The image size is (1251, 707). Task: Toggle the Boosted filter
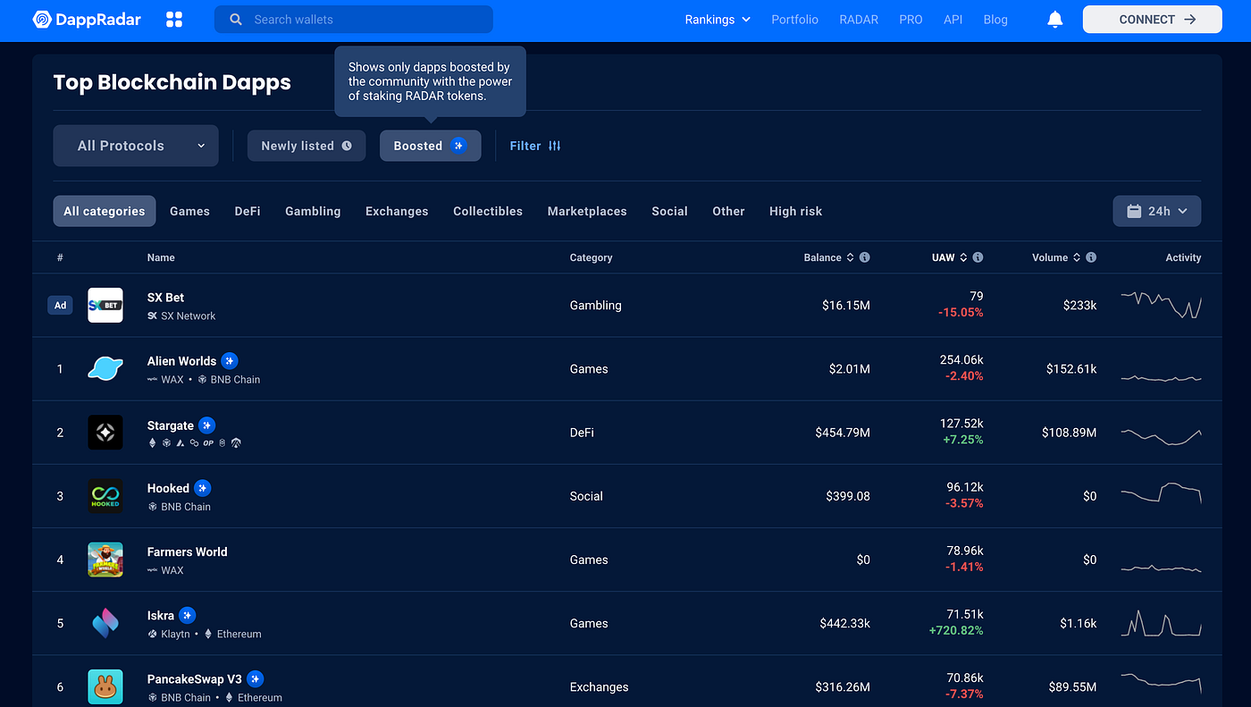tap(431, 146)
